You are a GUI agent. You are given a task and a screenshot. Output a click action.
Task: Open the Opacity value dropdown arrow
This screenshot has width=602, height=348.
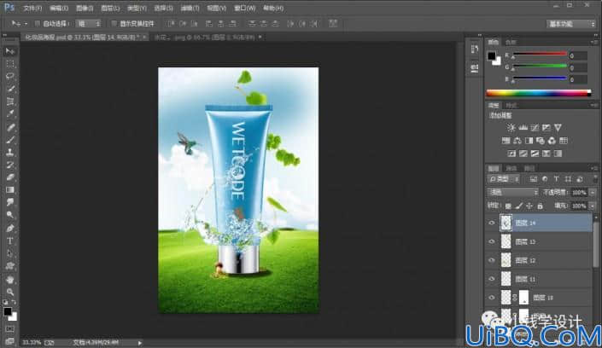point(593,193)
